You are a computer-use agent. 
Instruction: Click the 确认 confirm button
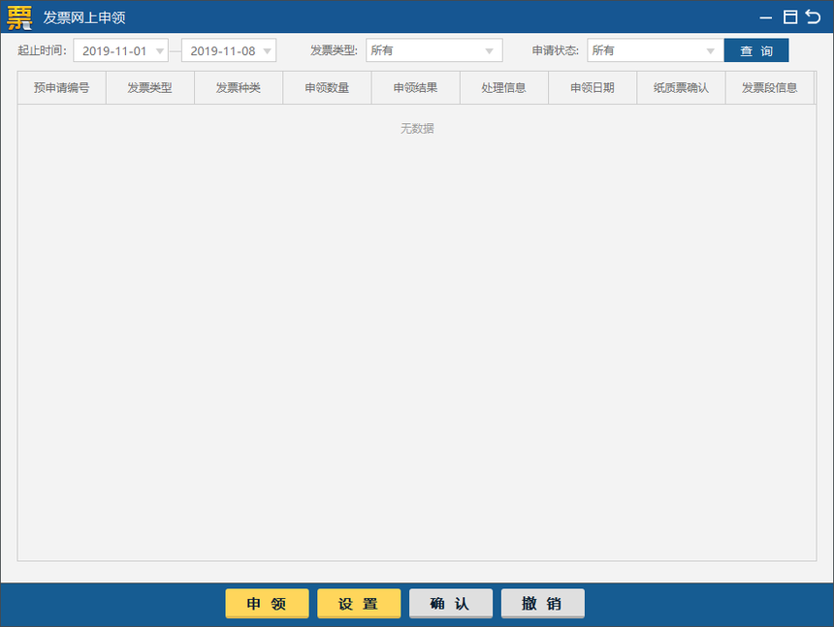coord(450,604)
